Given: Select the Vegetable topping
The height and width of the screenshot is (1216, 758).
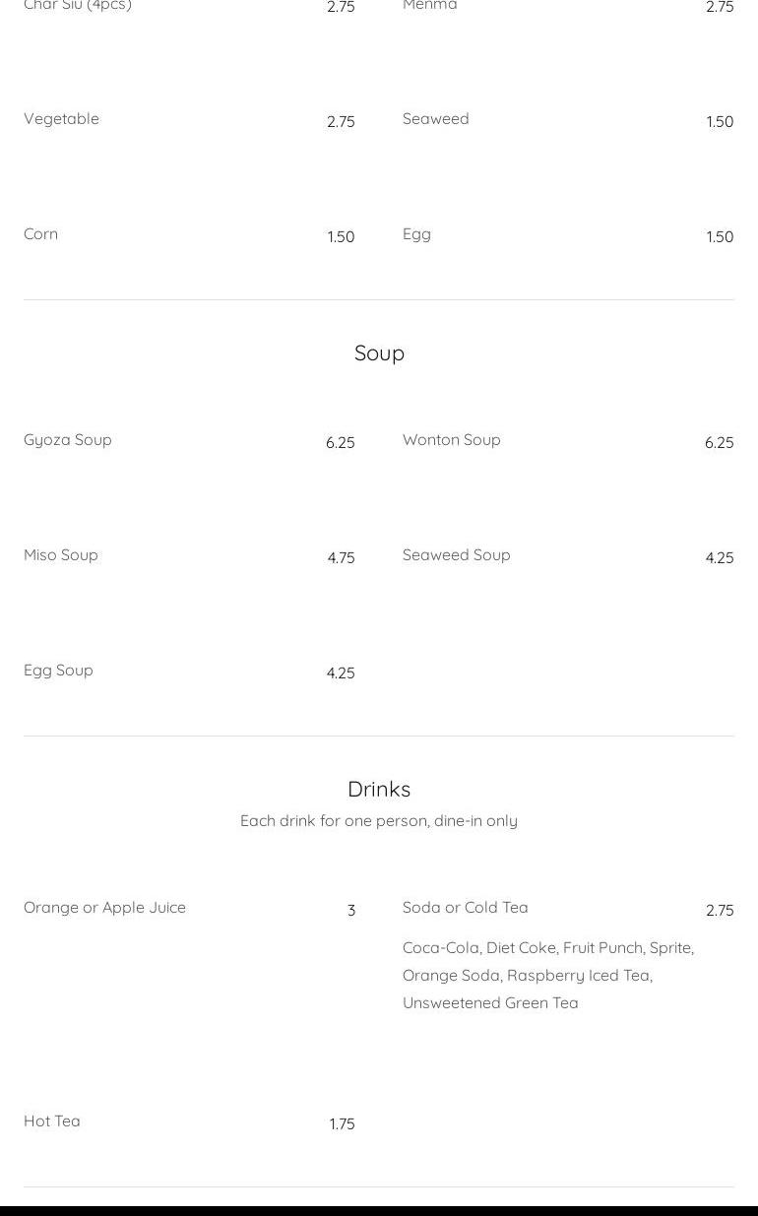Looking at the screenshot, I should point(61,119).
